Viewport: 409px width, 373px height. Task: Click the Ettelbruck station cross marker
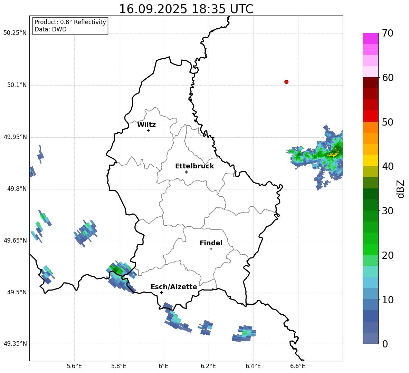[186, 172]
